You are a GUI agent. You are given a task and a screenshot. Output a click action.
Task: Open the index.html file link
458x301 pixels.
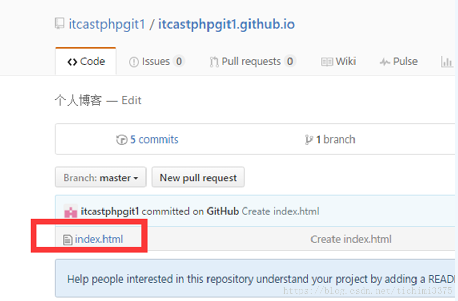point(99,239)
